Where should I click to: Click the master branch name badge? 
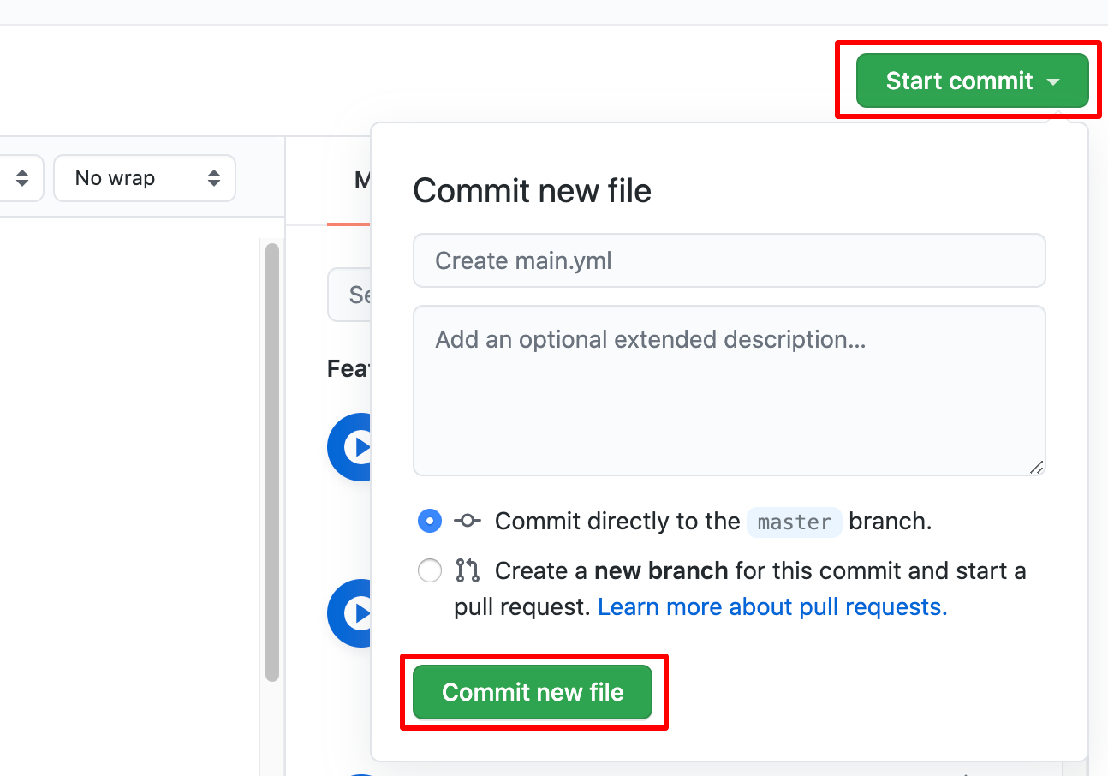794,522
